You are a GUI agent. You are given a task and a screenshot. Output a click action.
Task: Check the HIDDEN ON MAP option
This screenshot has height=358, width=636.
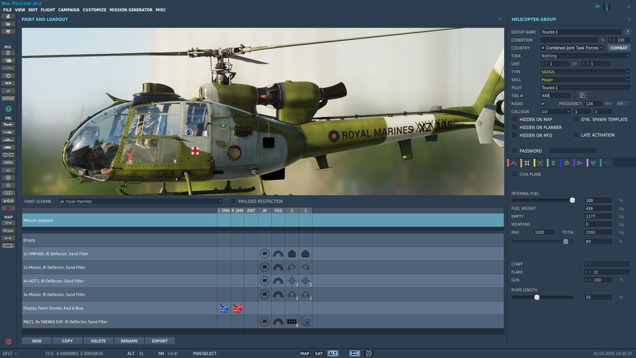[x=514, y=119]
